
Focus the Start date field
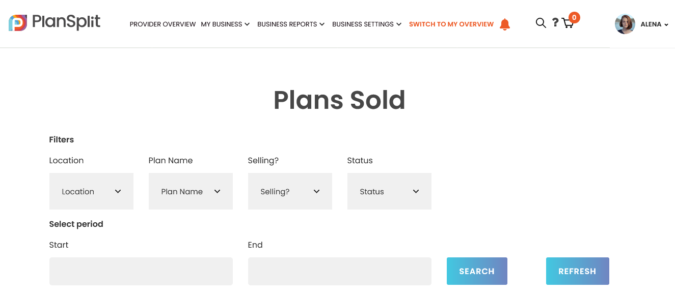tap(141, 271)
